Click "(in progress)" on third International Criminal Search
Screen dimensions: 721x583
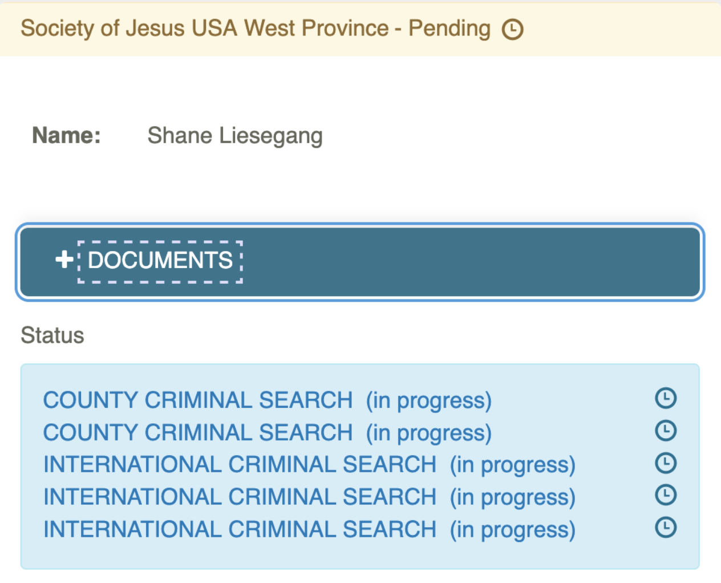(512, 530)
